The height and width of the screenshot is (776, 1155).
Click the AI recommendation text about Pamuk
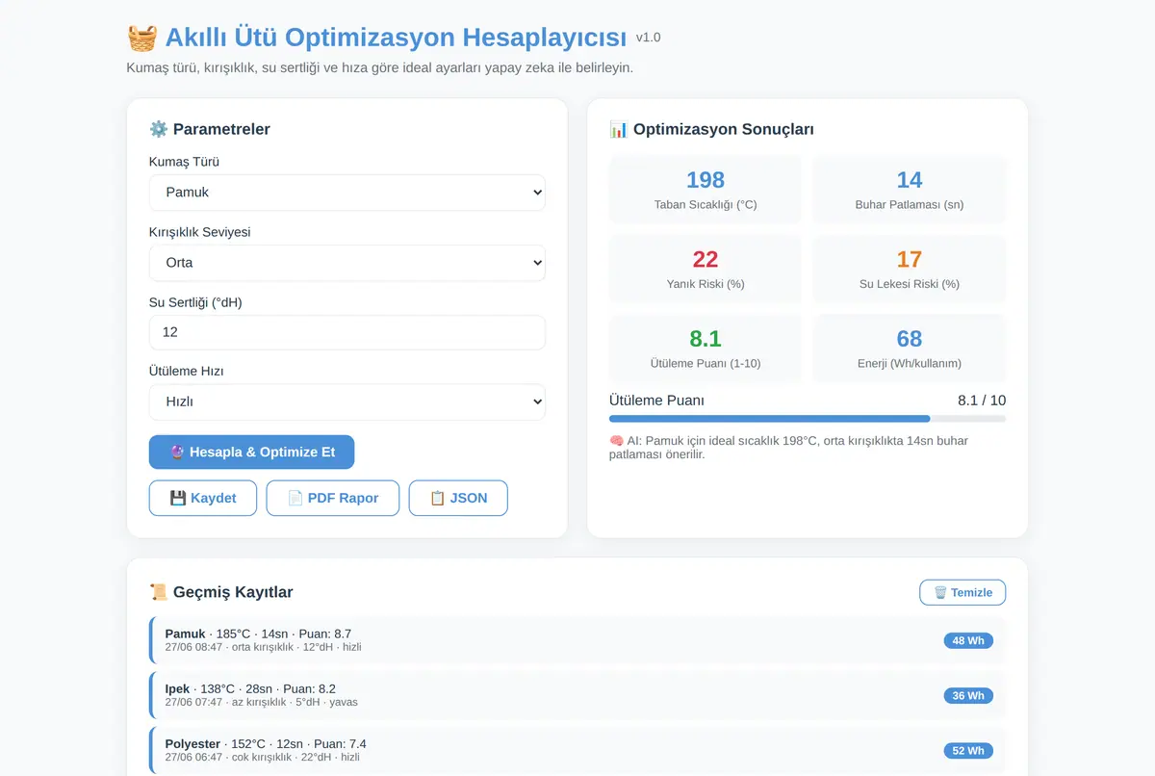coord(788,448)
